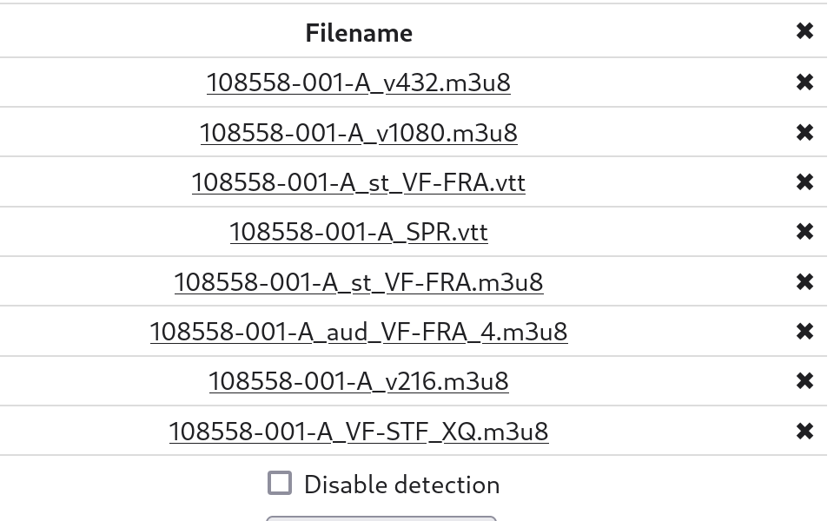The height and width of the screenshot is (521, 834).
Task: Delete the 108558-001-A_SPR.vtt row
Action: coord(804,232)
